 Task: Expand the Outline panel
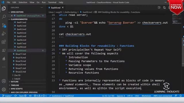pos(15,82)
